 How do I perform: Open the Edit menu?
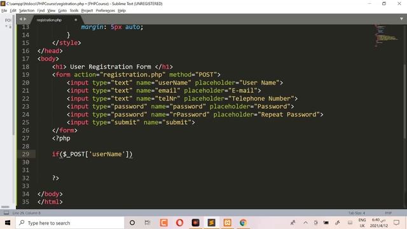click(x=13, y=11)
